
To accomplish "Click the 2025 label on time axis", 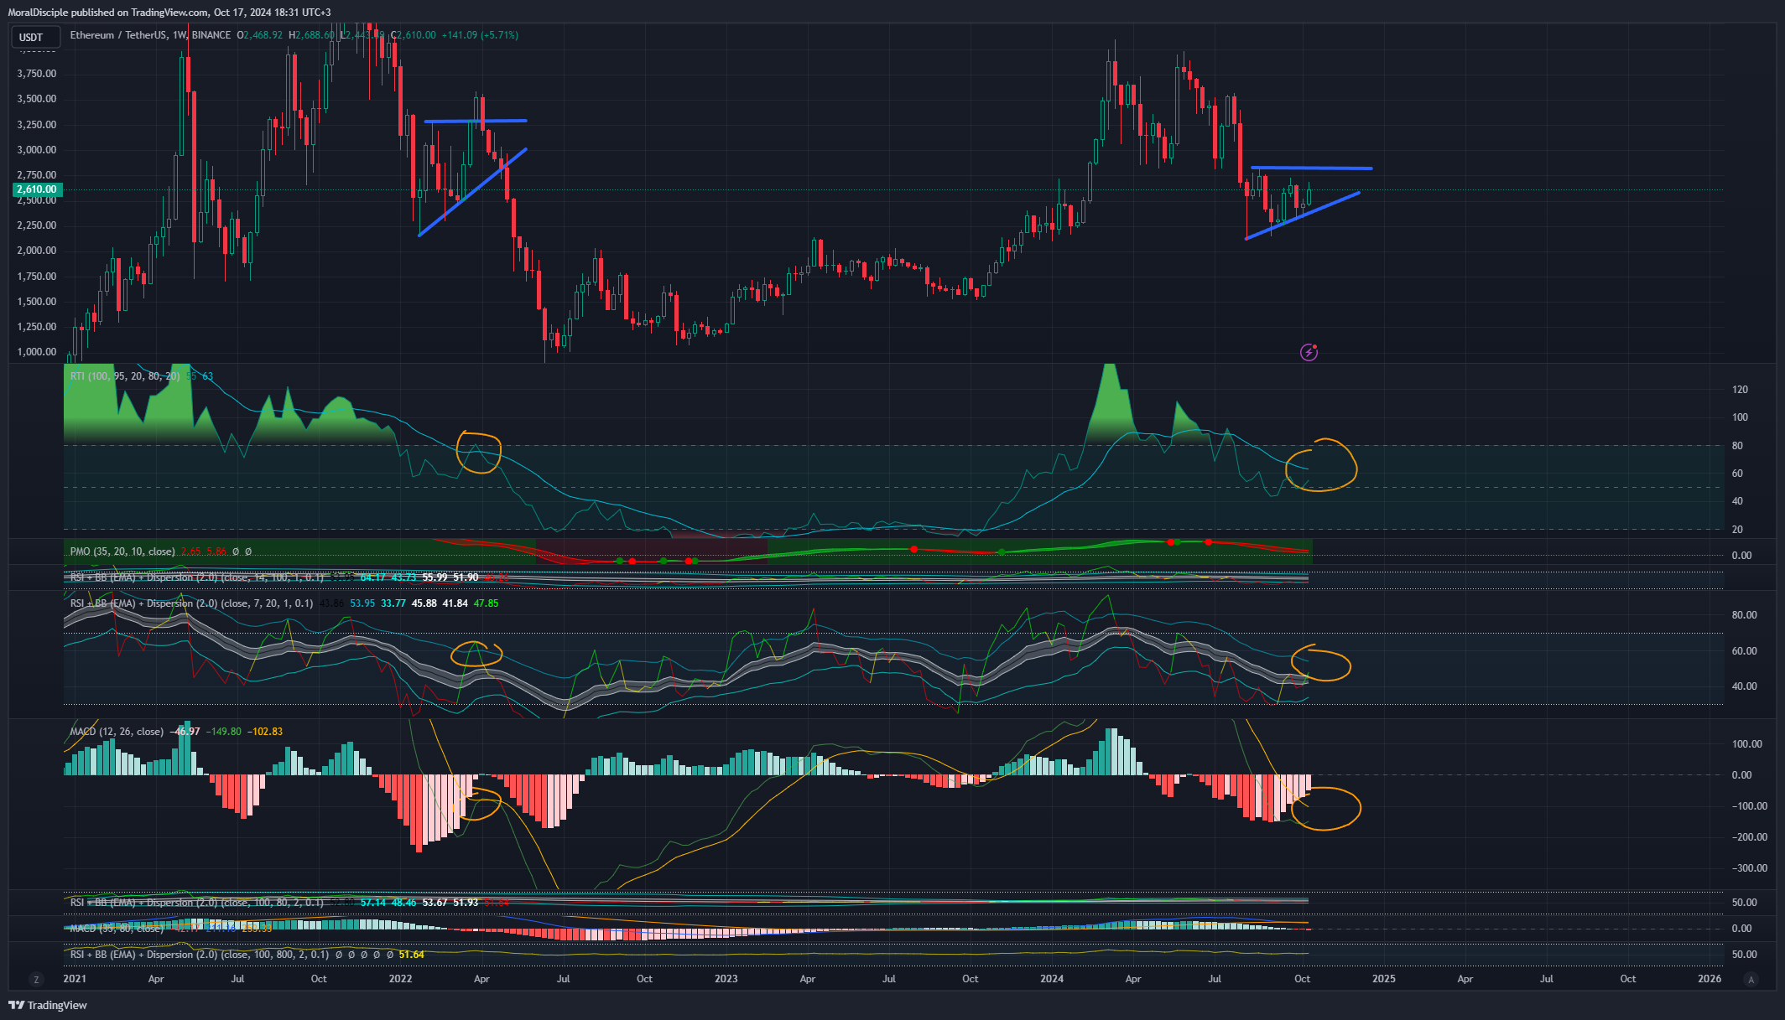I will coord(1384,979).
